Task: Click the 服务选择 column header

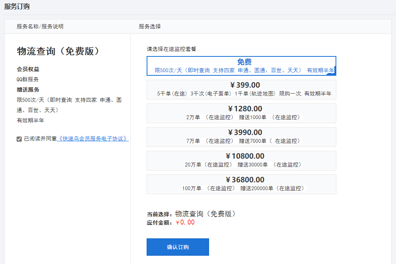Action: pyautogui.click(x=150, y=26)
